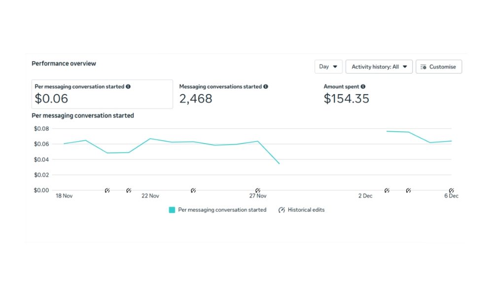Click historical edit marker just left of 22 Nov

[x=129, y=190]
